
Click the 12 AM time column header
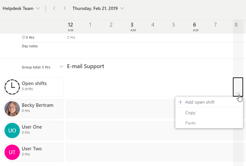tap(70, 27)
